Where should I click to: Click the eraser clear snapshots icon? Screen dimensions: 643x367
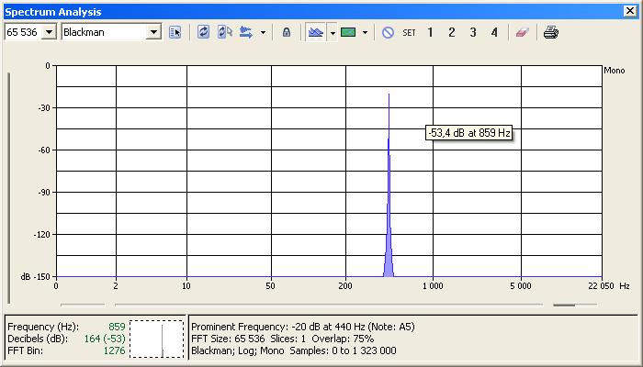click(x=522, y=32)
